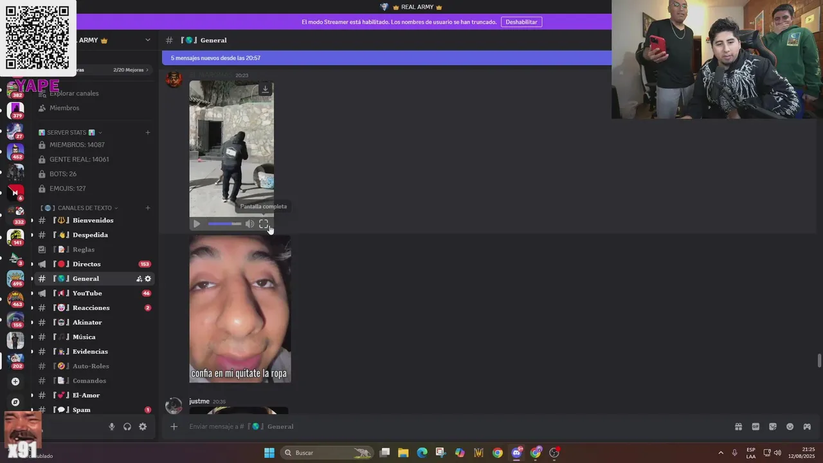Click the taskbar Buscar search box
This screenshot has height=463, width=823.
pyautogui.click(x=328, y=453)
